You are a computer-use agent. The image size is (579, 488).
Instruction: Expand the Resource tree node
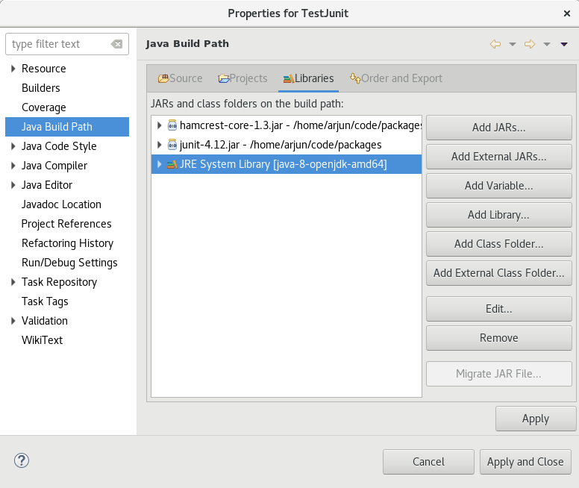(13, 69)
